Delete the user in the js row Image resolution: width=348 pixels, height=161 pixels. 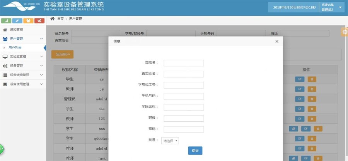pyautogui.click(x=312, y=89)
